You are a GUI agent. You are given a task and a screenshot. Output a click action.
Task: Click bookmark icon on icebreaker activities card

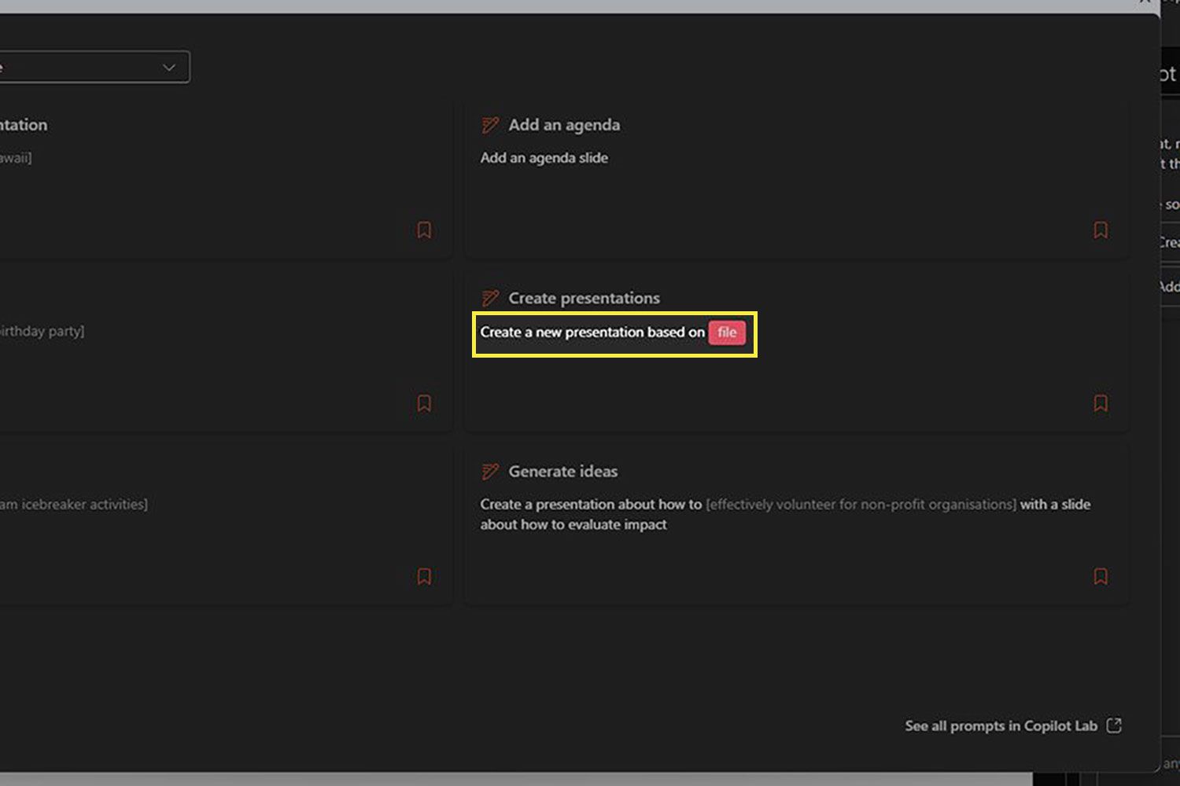click(424, 576)
